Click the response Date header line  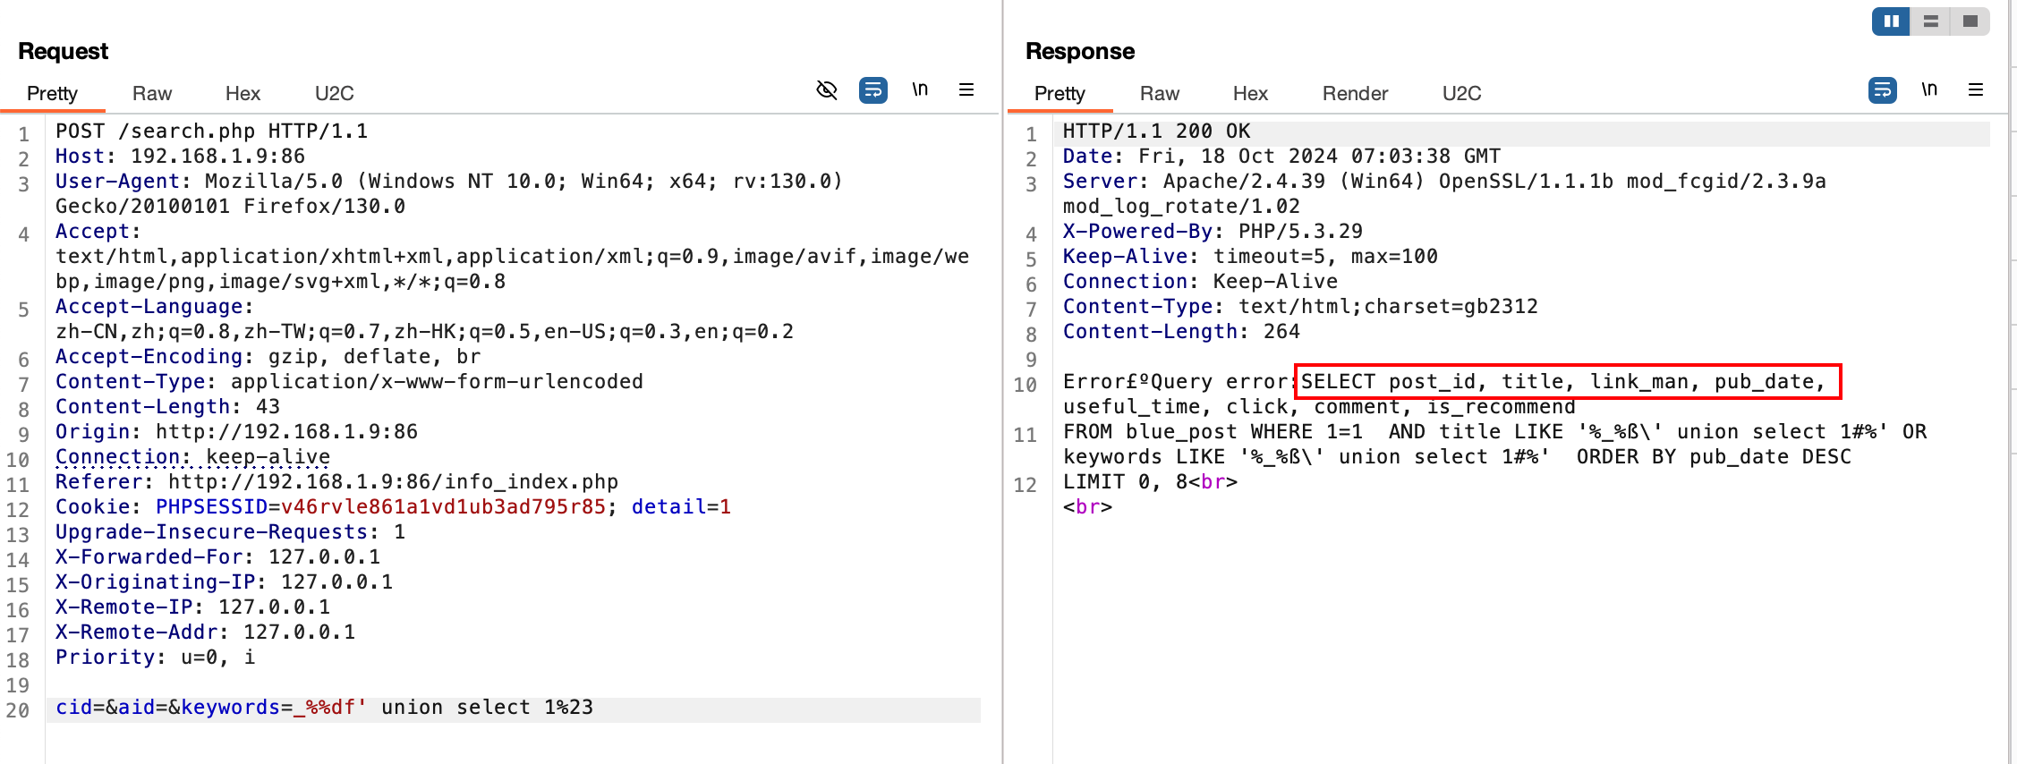coord(1282,157)
